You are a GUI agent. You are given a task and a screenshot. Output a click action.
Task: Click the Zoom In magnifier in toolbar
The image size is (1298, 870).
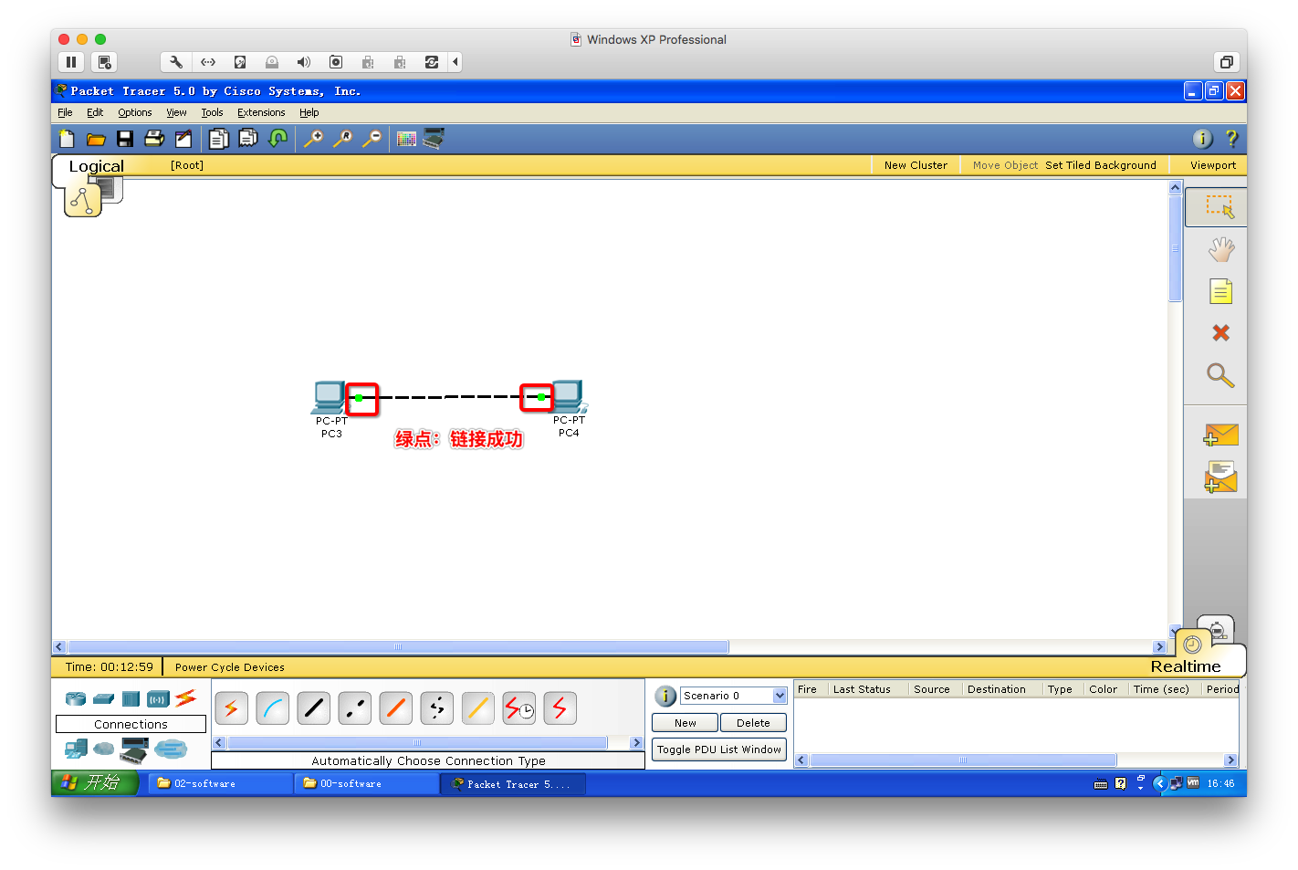313,139
